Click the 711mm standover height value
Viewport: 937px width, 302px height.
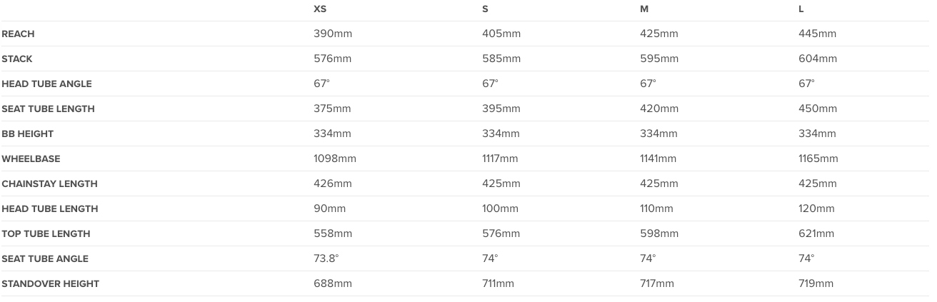click(x=498, y=283)
